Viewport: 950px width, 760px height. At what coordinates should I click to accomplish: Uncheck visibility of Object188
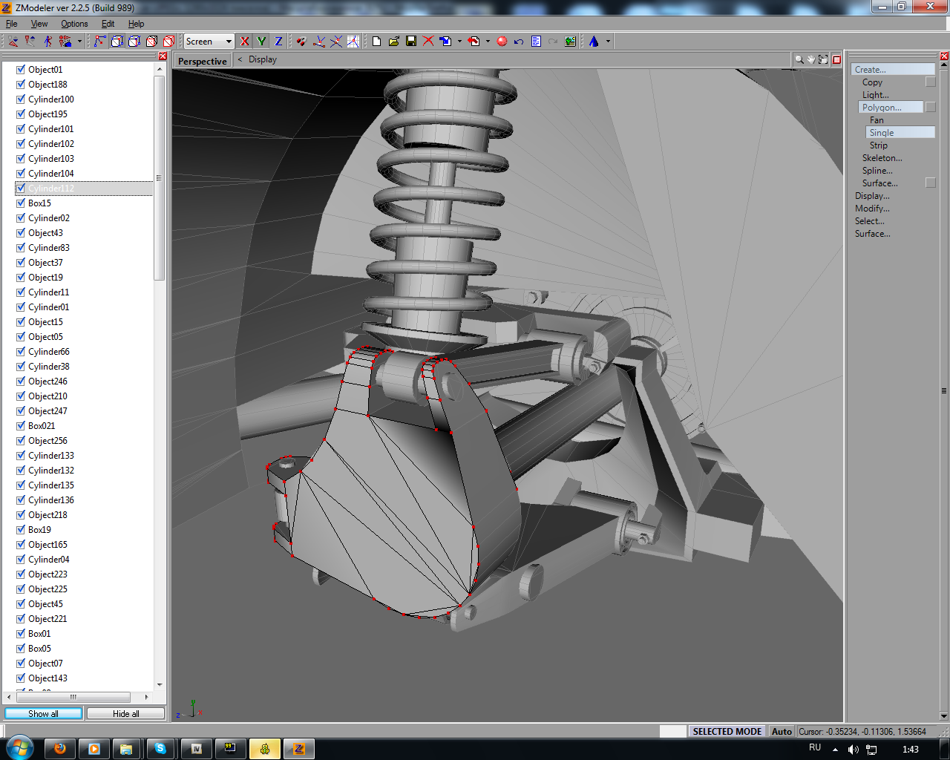(x=21, y=84)
